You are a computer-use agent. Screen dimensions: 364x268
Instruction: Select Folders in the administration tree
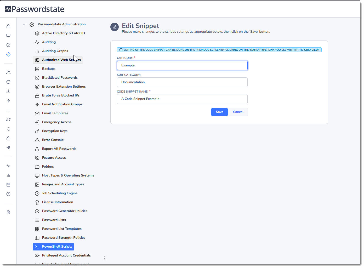point(48,167)
